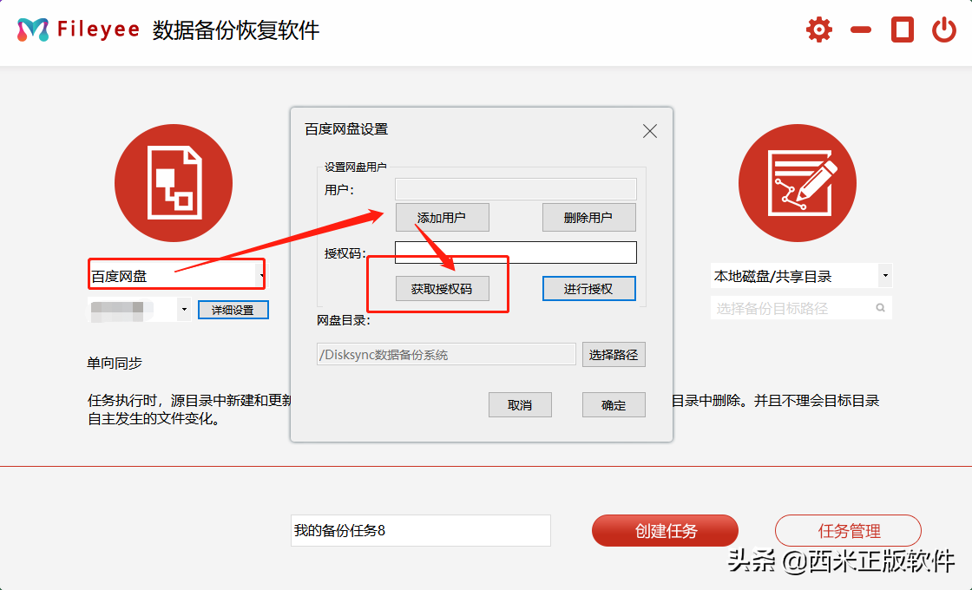Click the search icon in target path field
The width and height of the screenshot is (972, 590).
(x=880, y=308)
